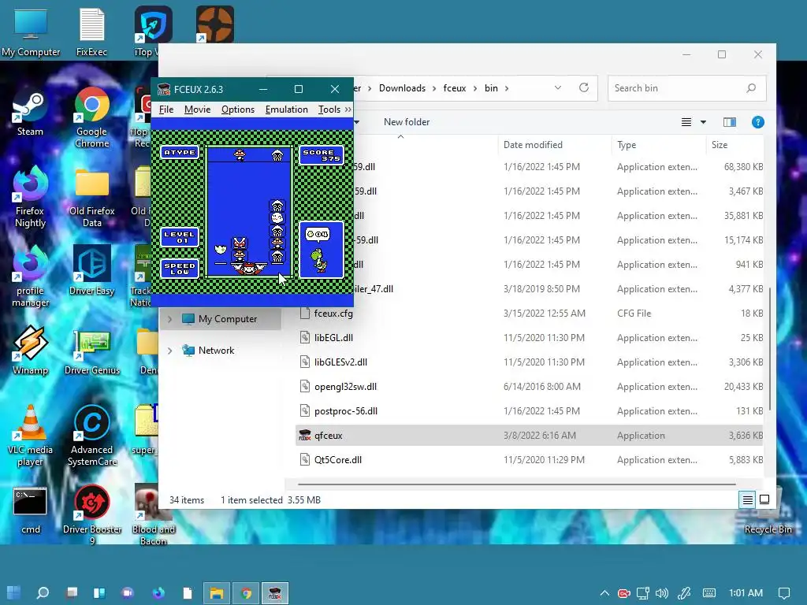
Task: Open the FCEUX Emulation menu
Action: tap(286, 109)
